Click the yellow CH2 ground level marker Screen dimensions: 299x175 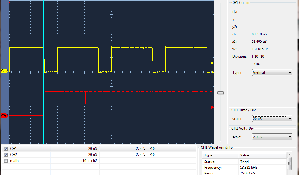(5, 71)
